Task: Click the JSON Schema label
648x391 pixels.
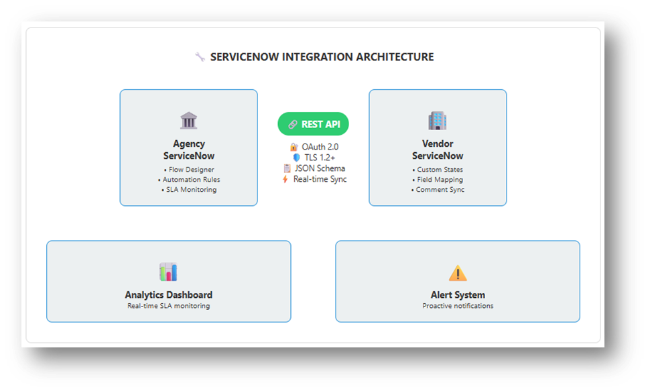Action: tap(320, 168)
